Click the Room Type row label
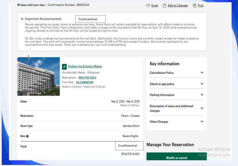 (x=26, y=126)
